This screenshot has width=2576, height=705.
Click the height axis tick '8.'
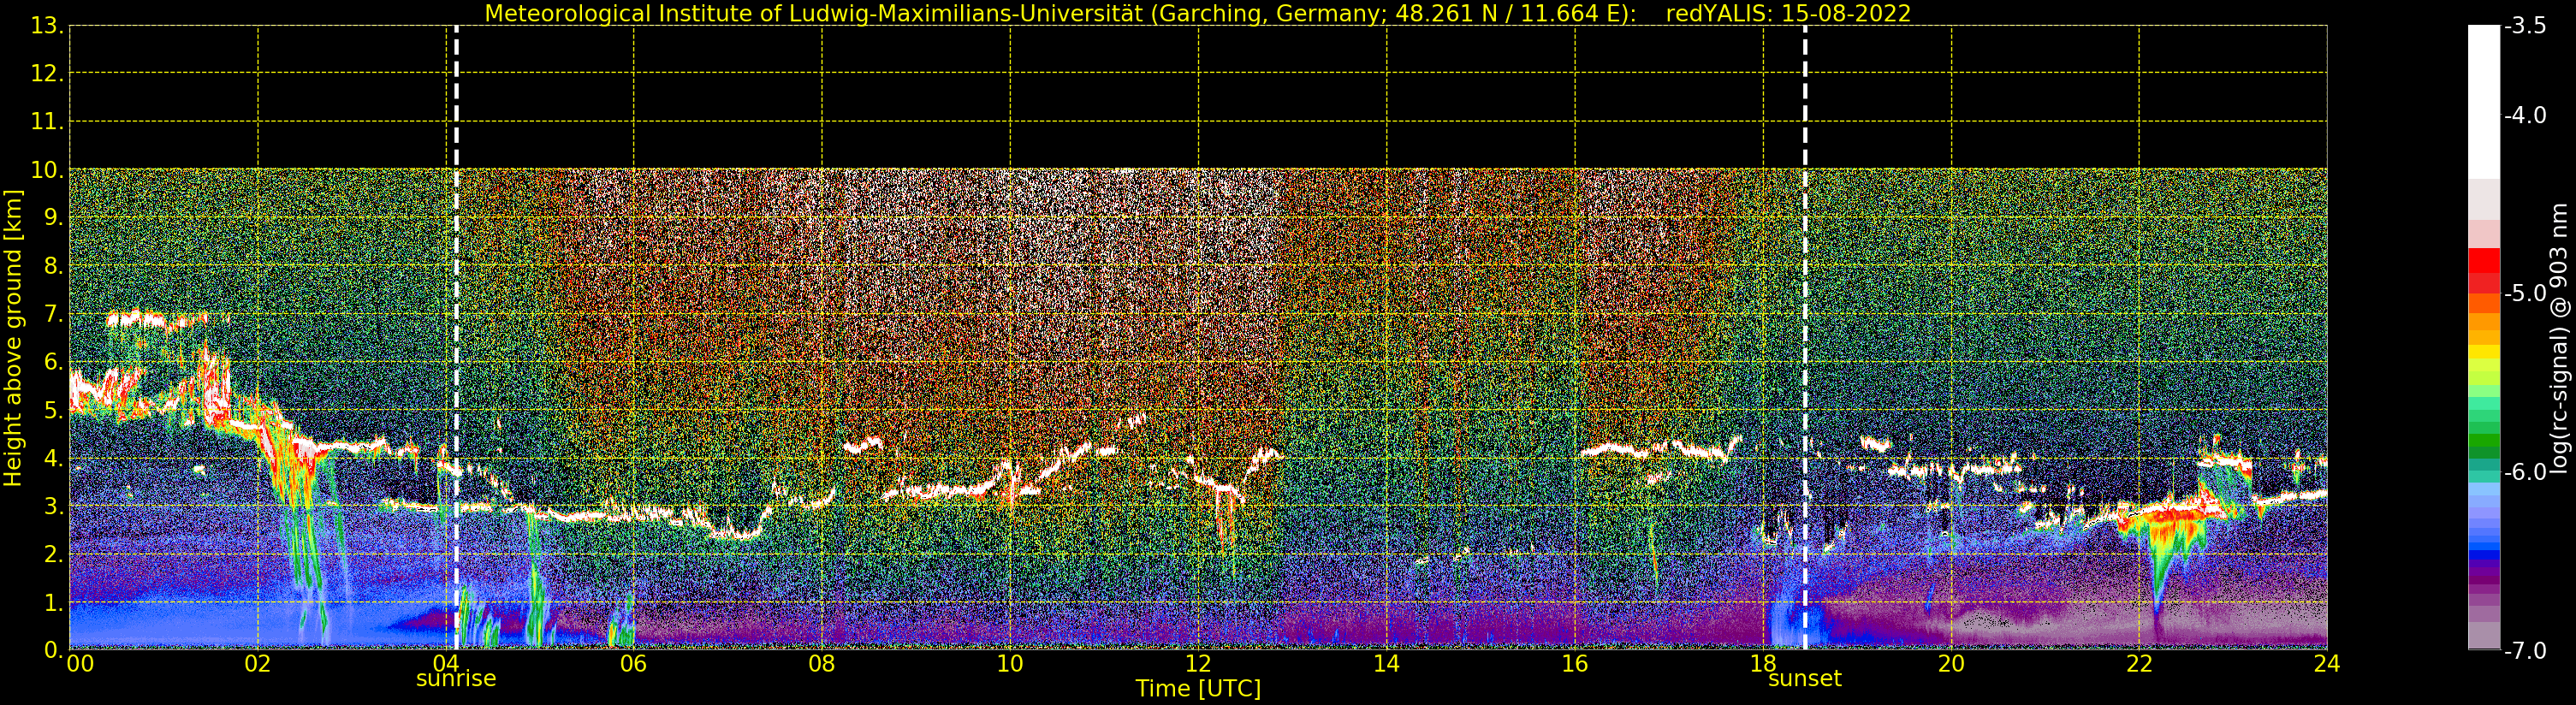tap(54, 266)
